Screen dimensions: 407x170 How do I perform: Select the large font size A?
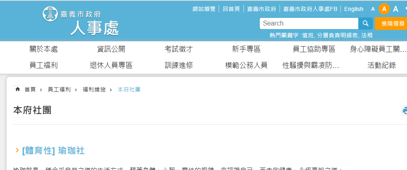(x=396, y=9)
